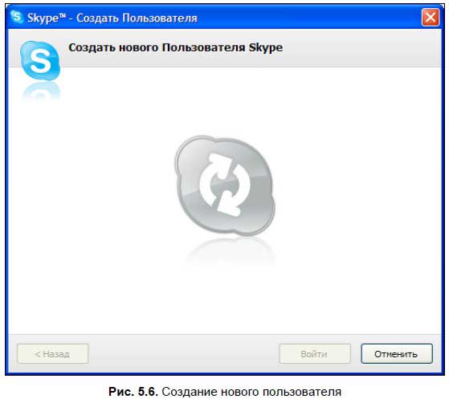Viewport: 449px width, 399px height.
Task: Click gray header band right of heading
Action: [x=361, y=48]
